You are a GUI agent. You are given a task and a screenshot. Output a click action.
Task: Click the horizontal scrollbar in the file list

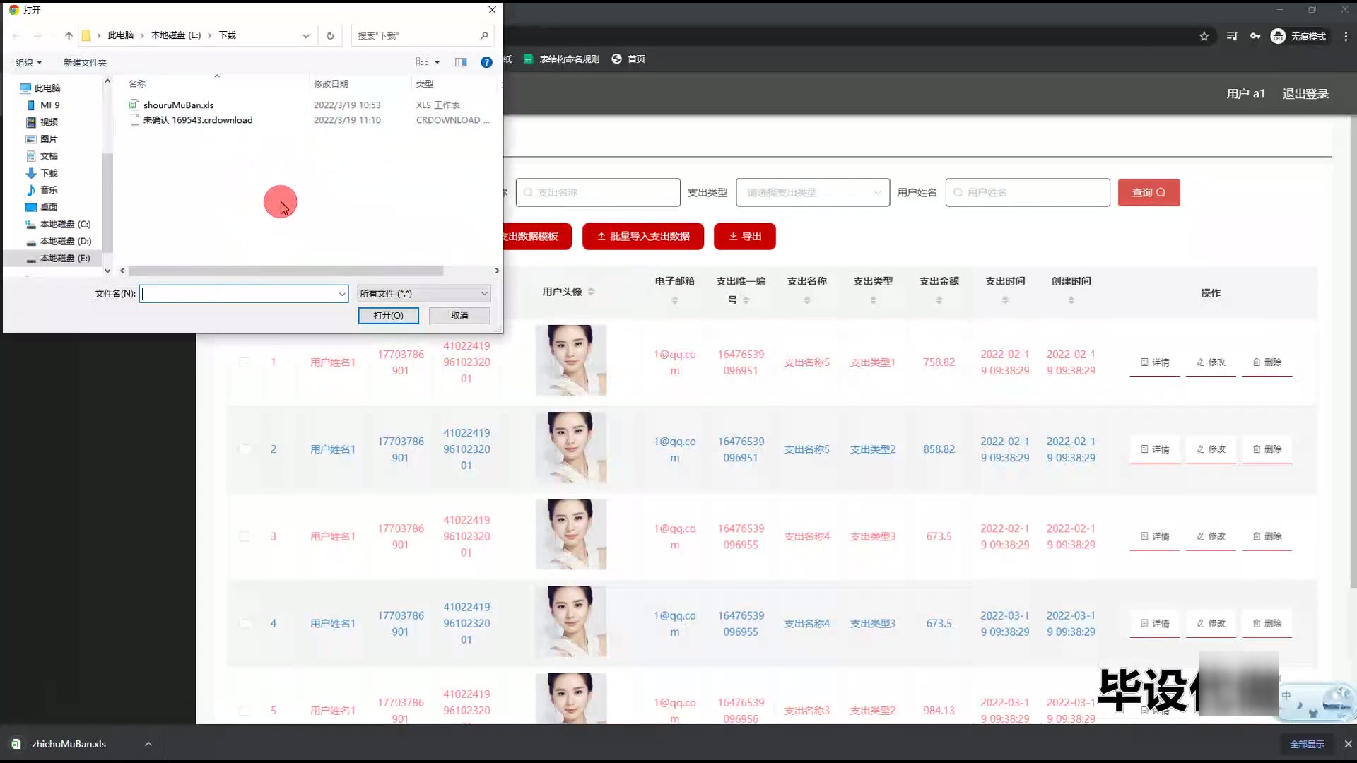point(286,271)
